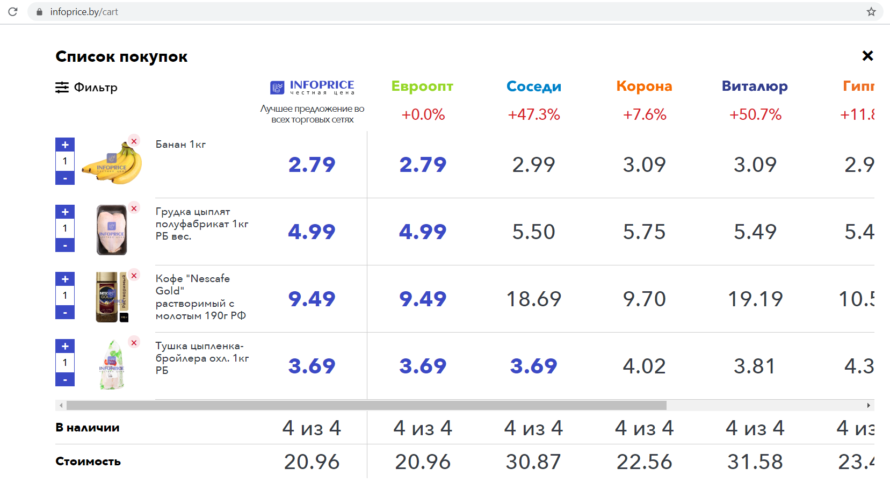Decrease banana quantity with minus button
Viewport: 890px width, 497px height.
click(x=65, y=178)
